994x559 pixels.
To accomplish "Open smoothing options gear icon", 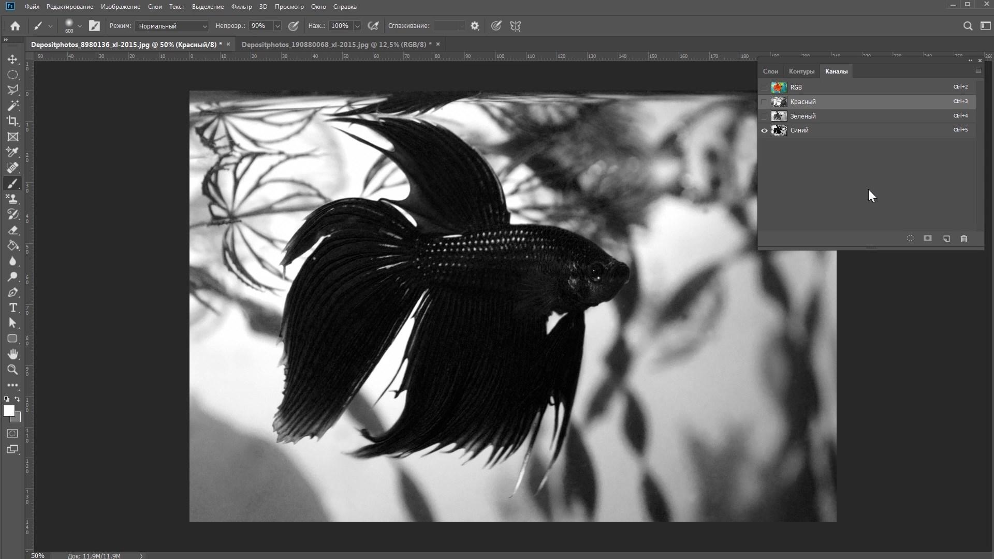I will click(x=475, y=26).
